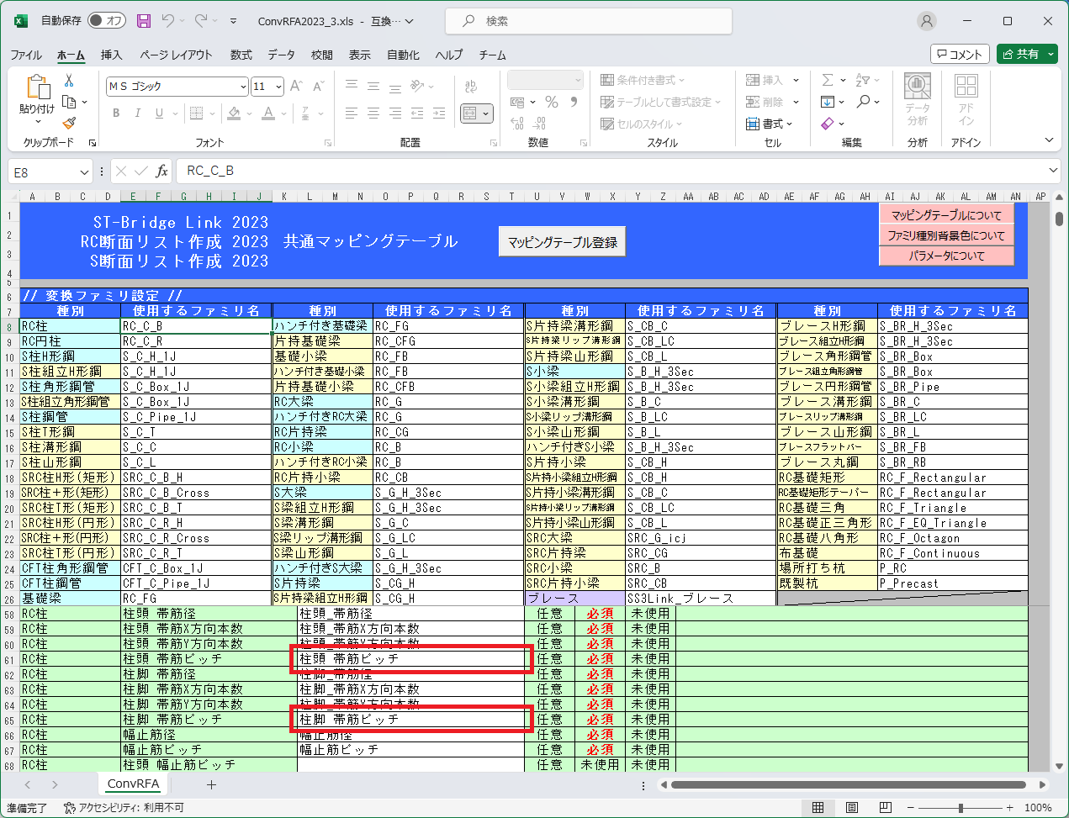
Task: Click the Wrap Text icon
Action: pyautogui.click(x=471, y=86)
